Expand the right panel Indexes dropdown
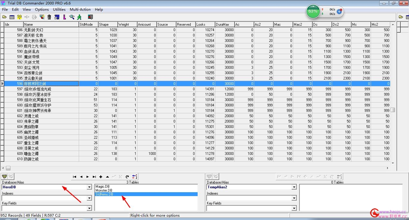This screenshot has height=220, width=409. 294,198
